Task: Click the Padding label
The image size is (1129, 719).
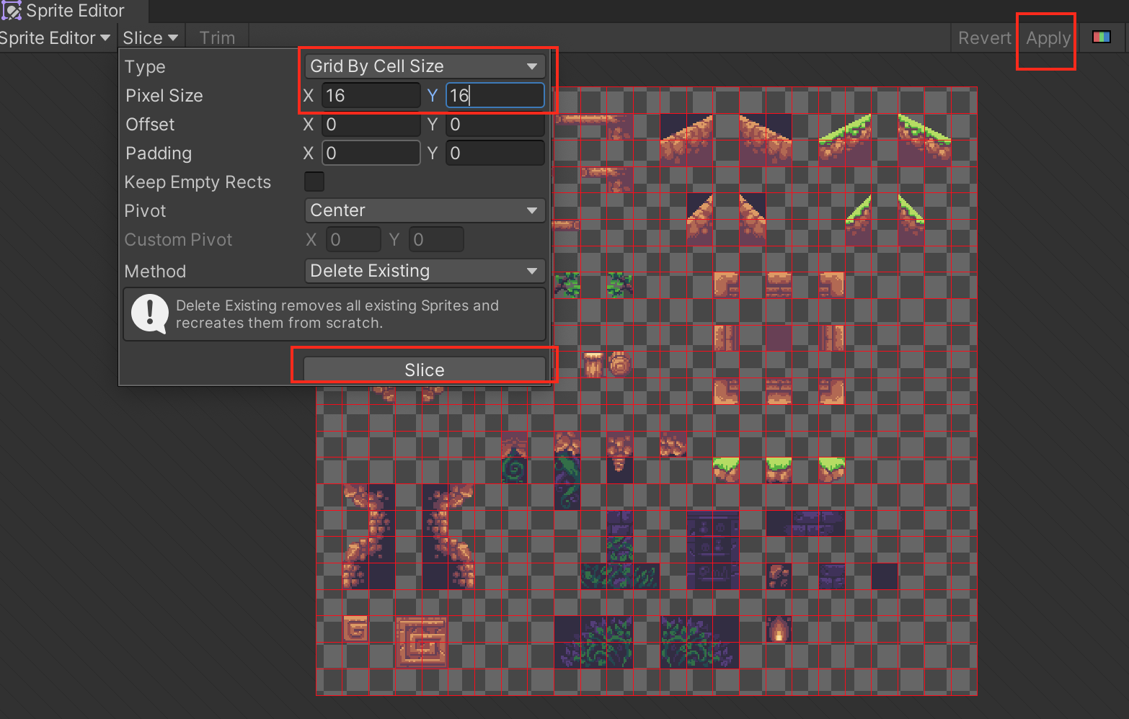Action: click(159, 153)
